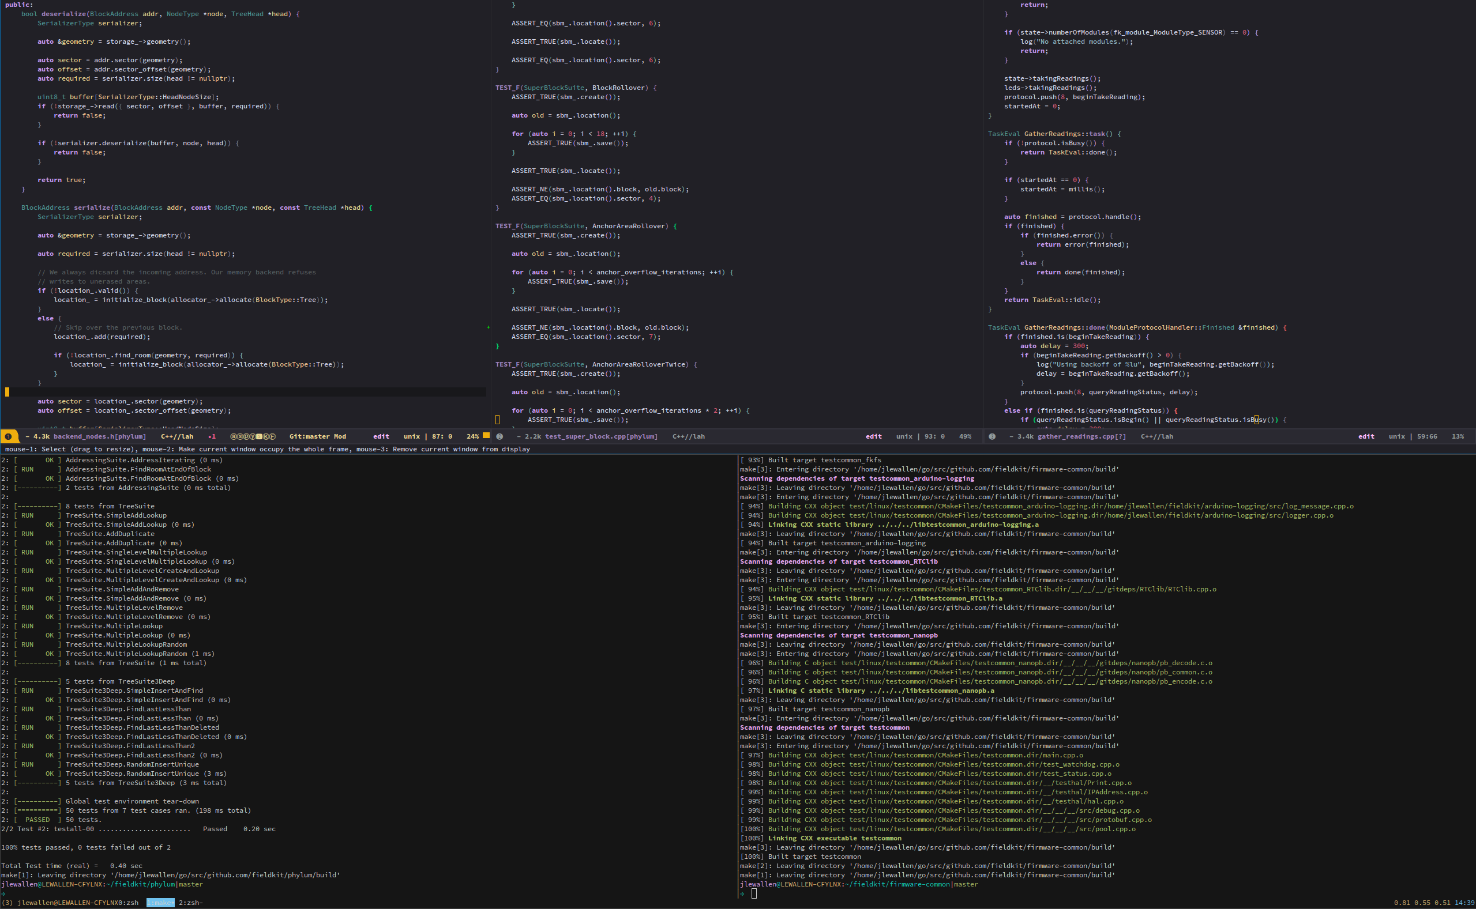Switch to tmux window 2:zsh

[190, 903]
